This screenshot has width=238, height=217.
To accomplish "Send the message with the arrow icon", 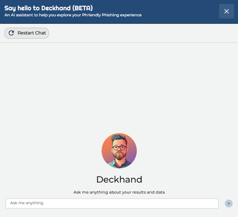I will [229, 204].
